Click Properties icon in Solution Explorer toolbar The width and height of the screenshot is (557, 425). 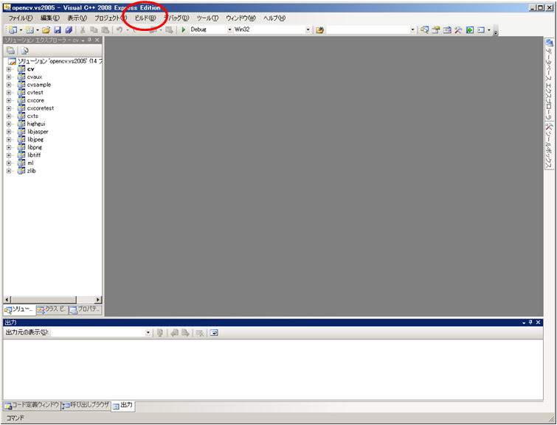point(11,50)
